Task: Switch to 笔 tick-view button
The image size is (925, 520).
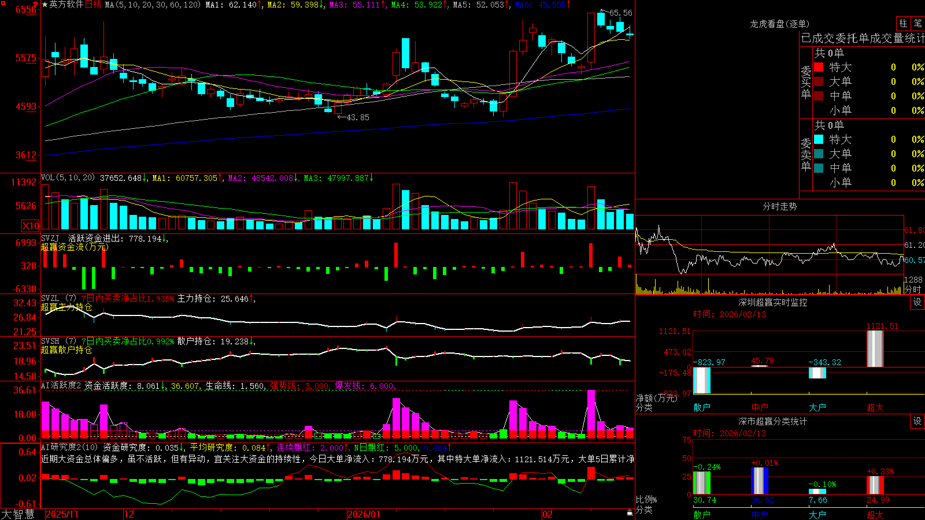Action: [917, 23]
